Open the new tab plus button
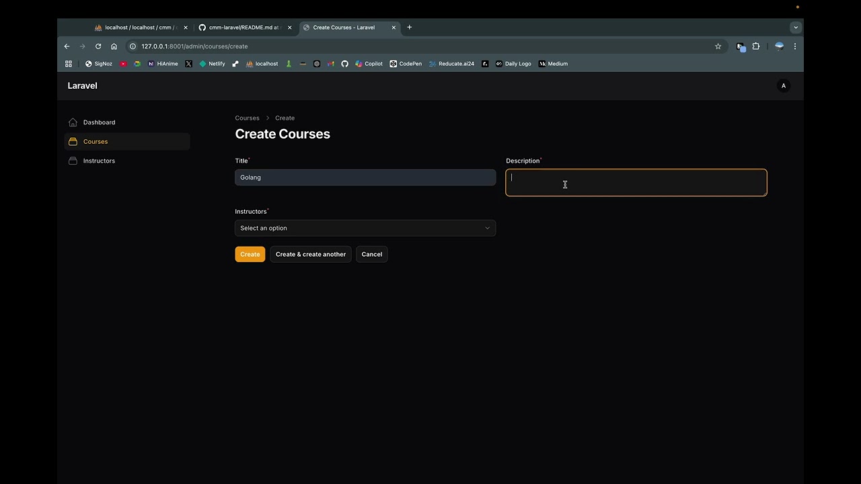This screenshot has width=861, height=484. pos(409,28)
